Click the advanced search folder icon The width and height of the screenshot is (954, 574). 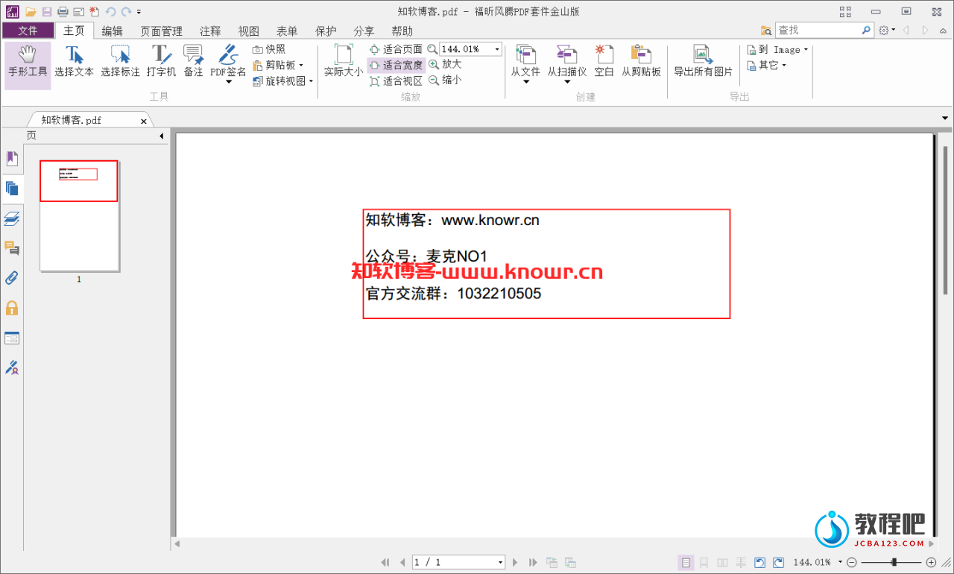click(766, 31)
